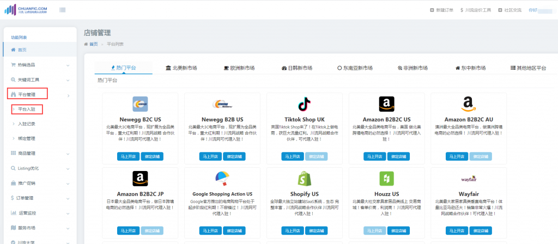Open the 东南亚新市场 tab

(x=355, y=68)
